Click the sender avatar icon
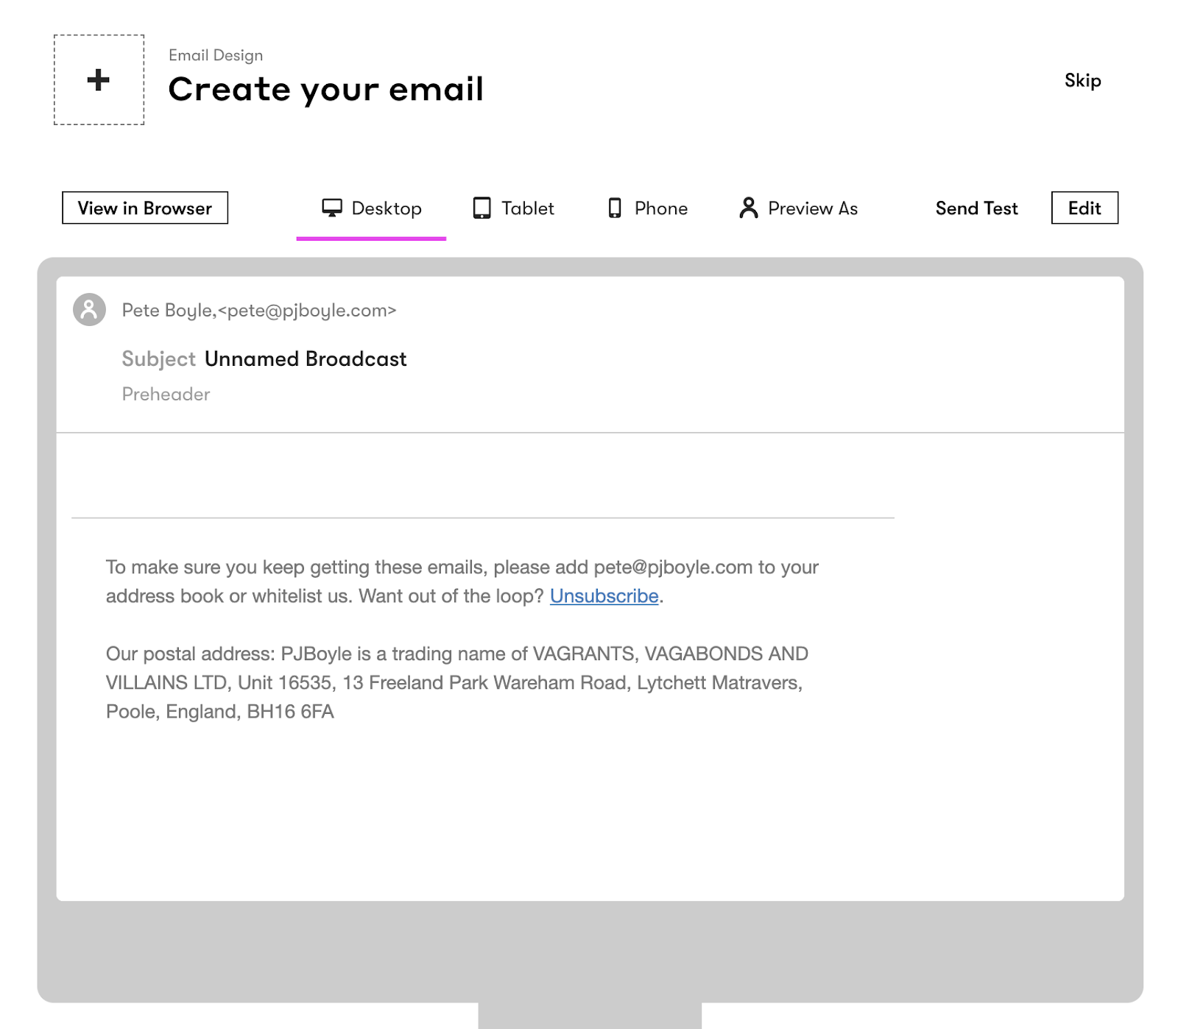Image resolution: width=1178 pixels, height=1029 pixels. point(89,310)
